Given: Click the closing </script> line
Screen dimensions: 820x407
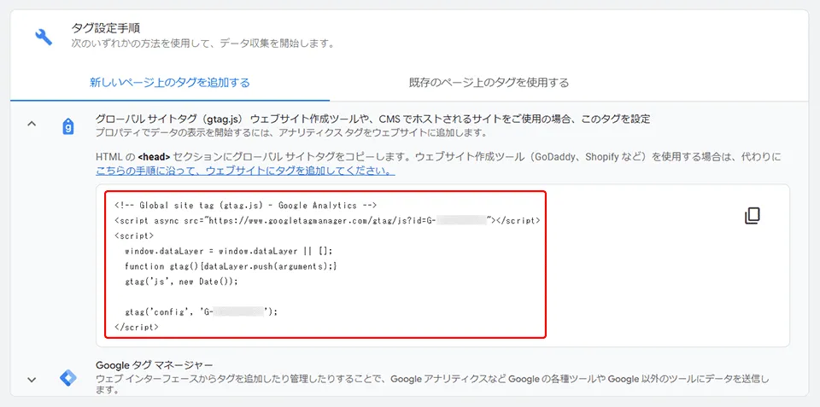Looking at the screenshot, I should (136, 327).
